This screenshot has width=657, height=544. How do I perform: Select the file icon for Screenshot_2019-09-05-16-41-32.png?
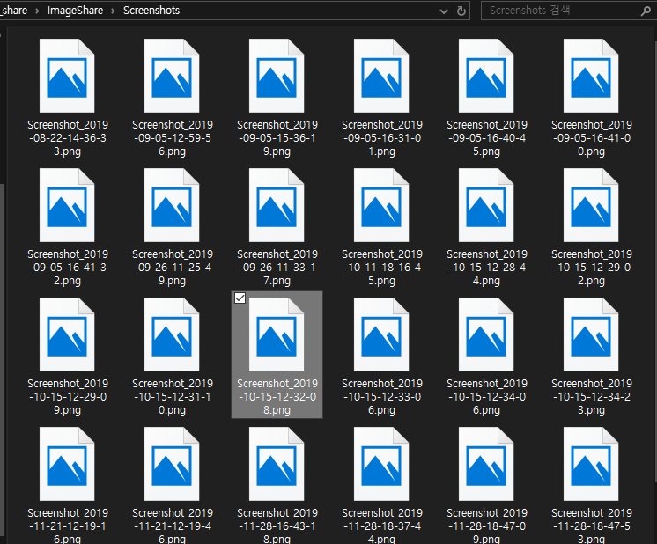[x=67, y=205]
